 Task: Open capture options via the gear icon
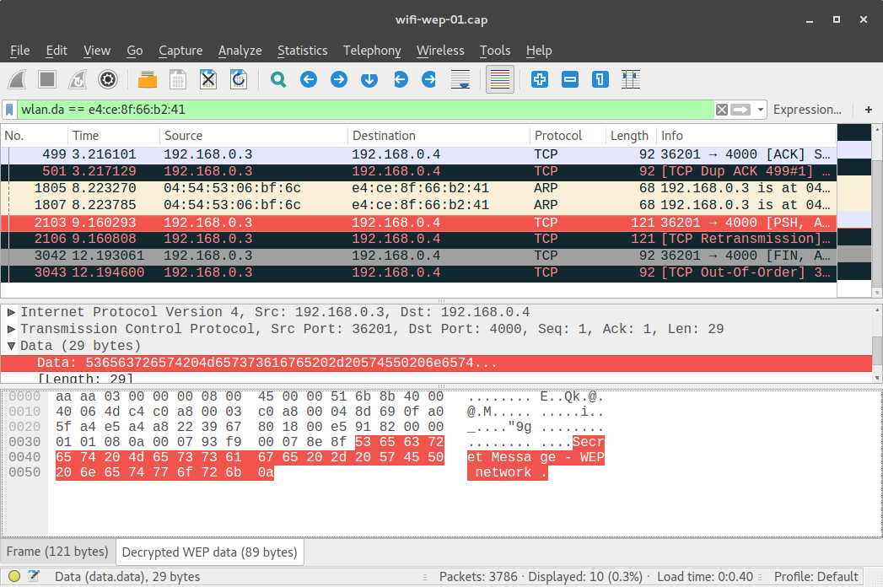tap(107, 79)
